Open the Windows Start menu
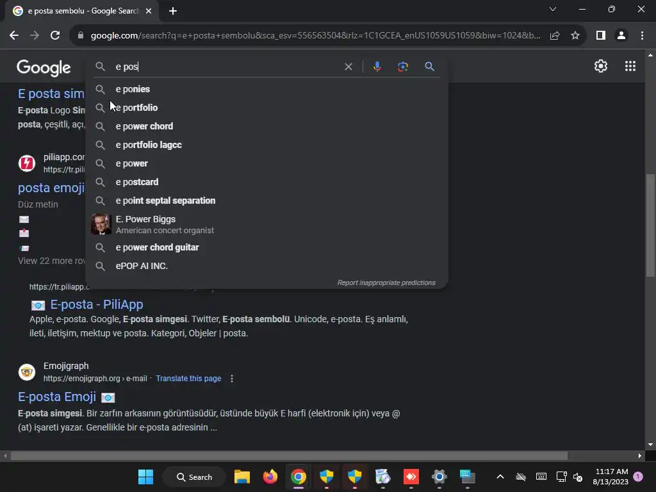 tap(145, 477)
